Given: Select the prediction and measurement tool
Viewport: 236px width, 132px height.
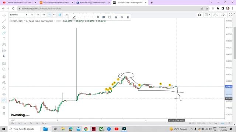Looking at the screenshot, I should tap(4, 50).
